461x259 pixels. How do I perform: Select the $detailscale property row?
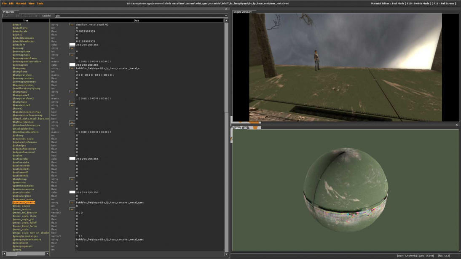20,32
